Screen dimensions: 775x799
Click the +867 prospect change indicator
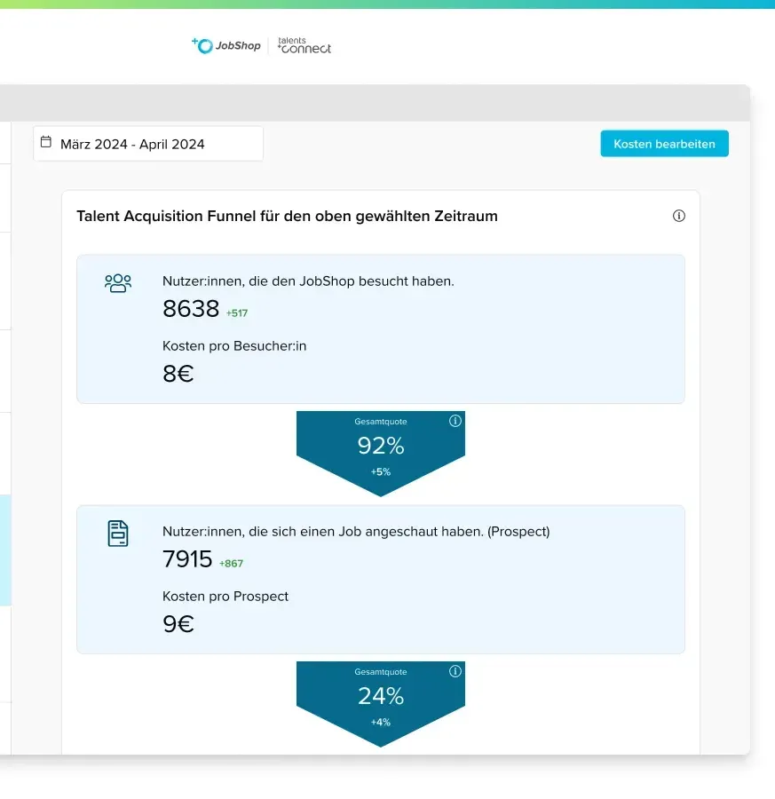231,564
